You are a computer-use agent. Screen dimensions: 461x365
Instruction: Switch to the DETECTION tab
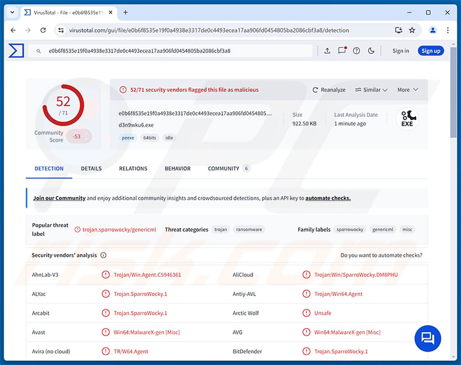coord(49,169)
